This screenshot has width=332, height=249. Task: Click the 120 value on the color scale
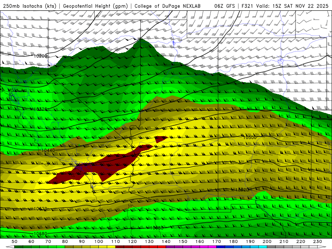(132, 242)
